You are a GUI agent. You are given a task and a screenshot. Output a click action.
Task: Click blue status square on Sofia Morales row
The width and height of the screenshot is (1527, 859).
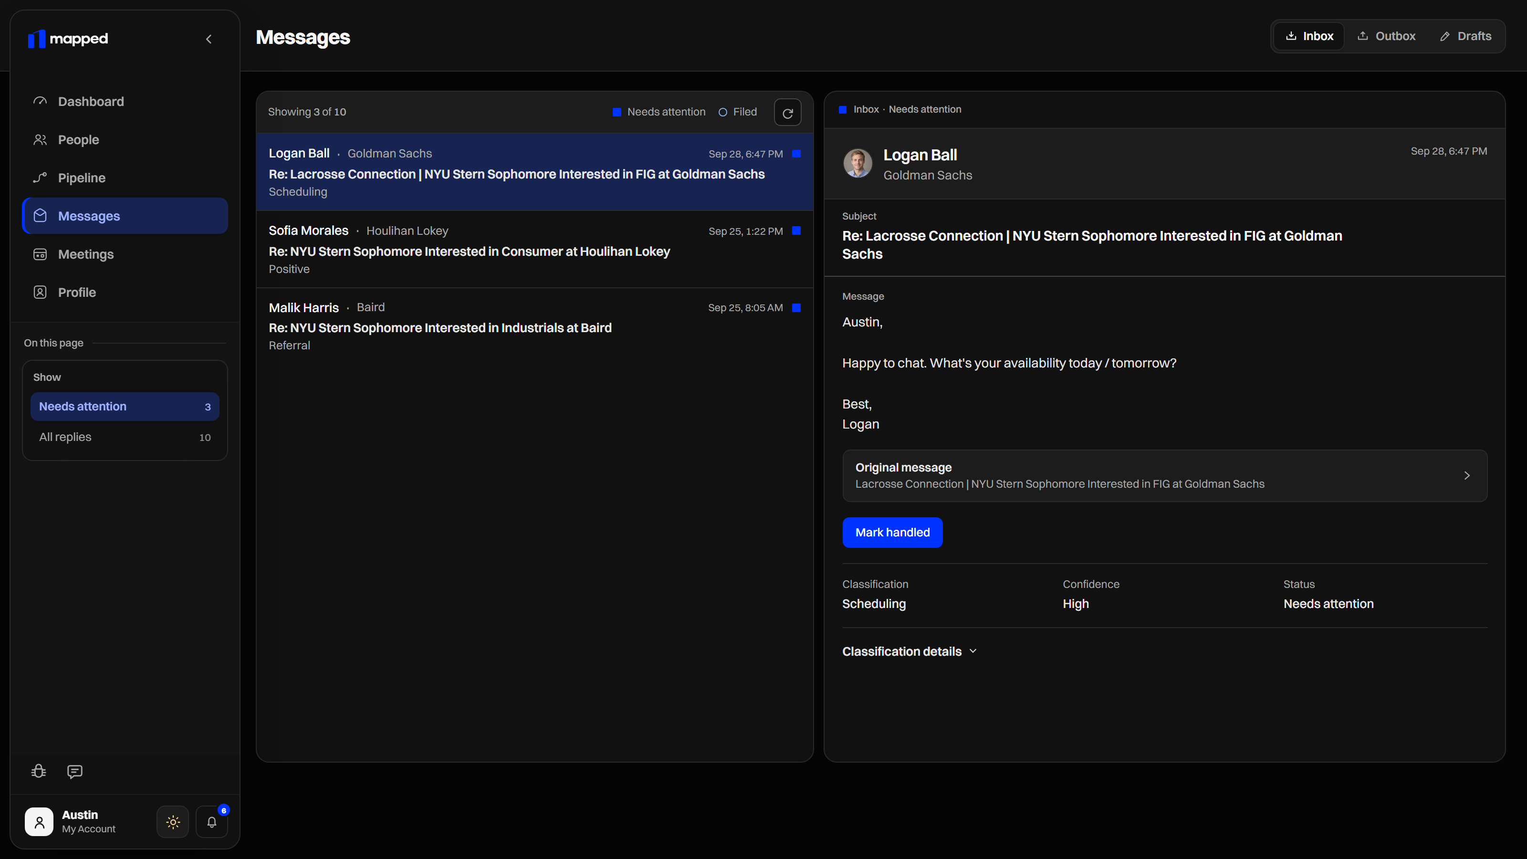[797, 230]
